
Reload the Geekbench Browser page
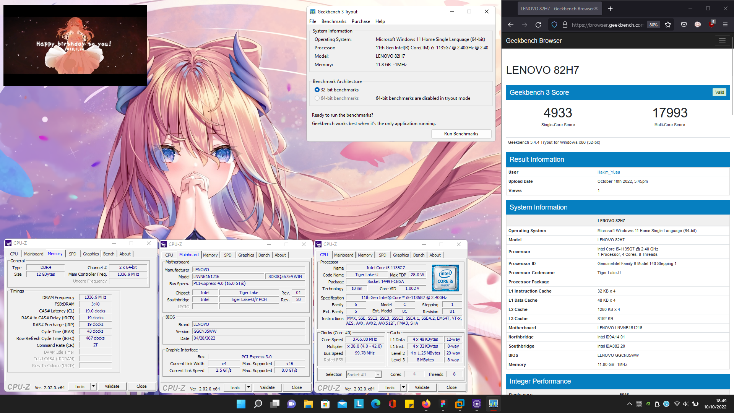point(538,25)
